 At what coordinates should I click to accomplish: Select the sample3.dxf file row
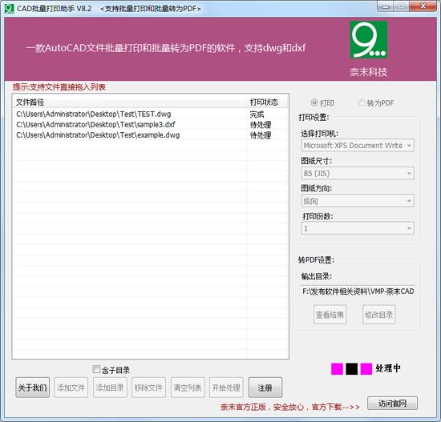click(x=151, y=124)
